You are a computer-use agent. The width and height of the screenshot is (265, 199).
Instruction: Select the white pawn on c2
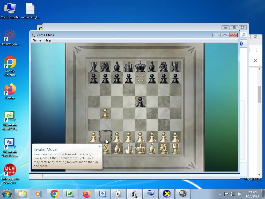117,137
